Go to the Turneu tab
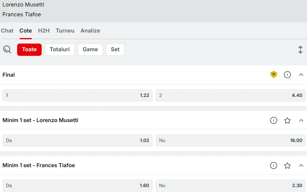The height and width of the screenshot is (192, 307). (65, 31)
